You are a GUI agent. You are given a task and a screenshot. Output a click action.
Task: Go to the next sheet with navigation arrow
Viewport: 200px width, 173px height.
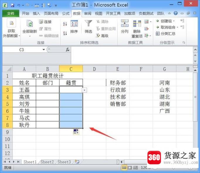tap(14, 162)
